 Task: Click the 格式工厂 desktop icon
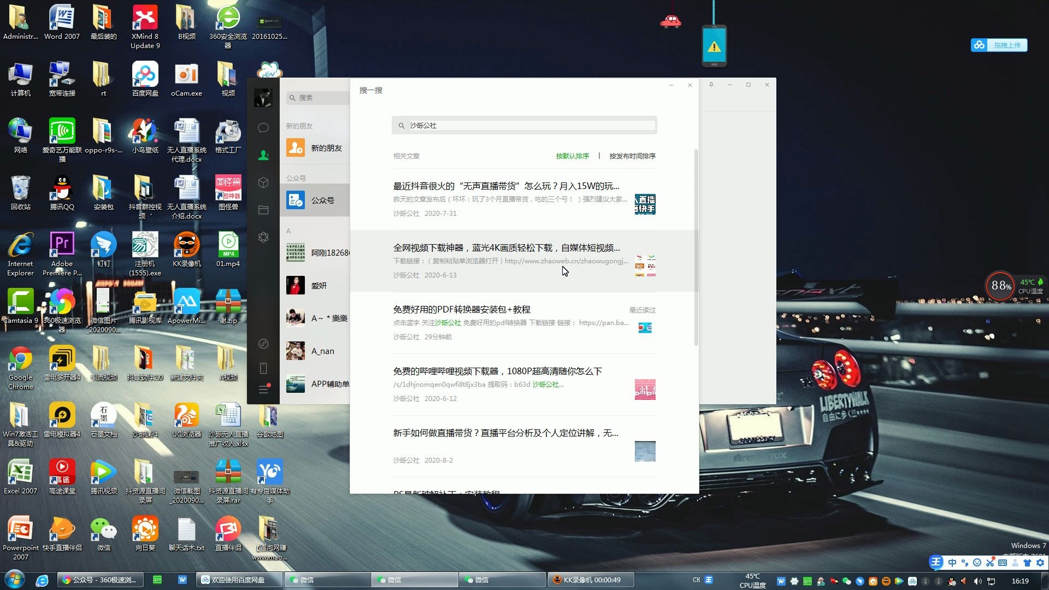pos(228,137)
